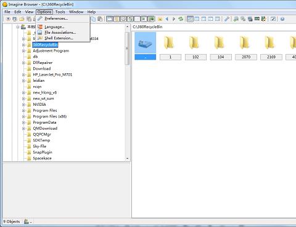
Task: Click the wrench icon beside Preferences menu entry
Action: point(40,18)
